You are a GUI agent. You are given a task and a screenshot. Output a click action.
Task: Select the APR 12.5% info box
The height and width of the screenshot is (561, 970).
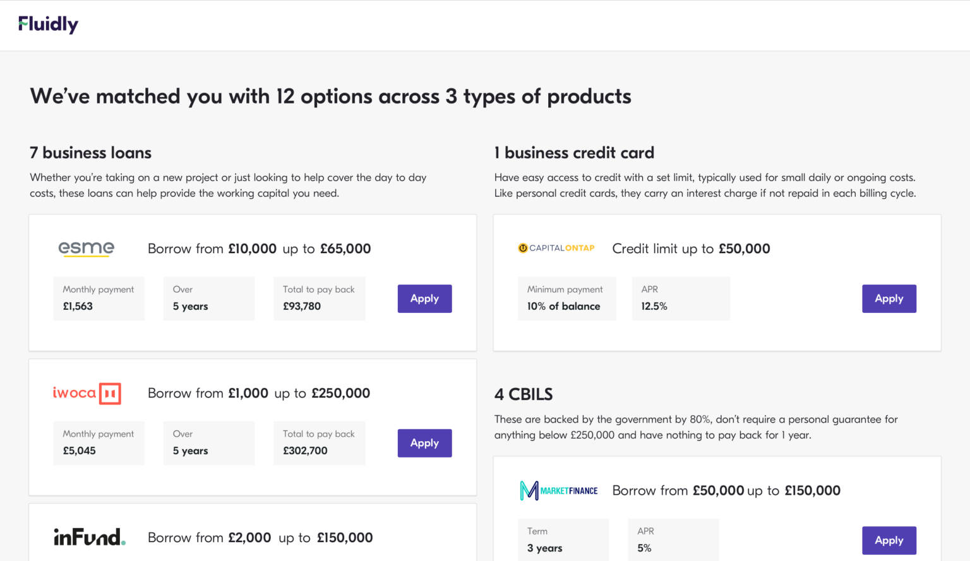(x=680, y=298)
